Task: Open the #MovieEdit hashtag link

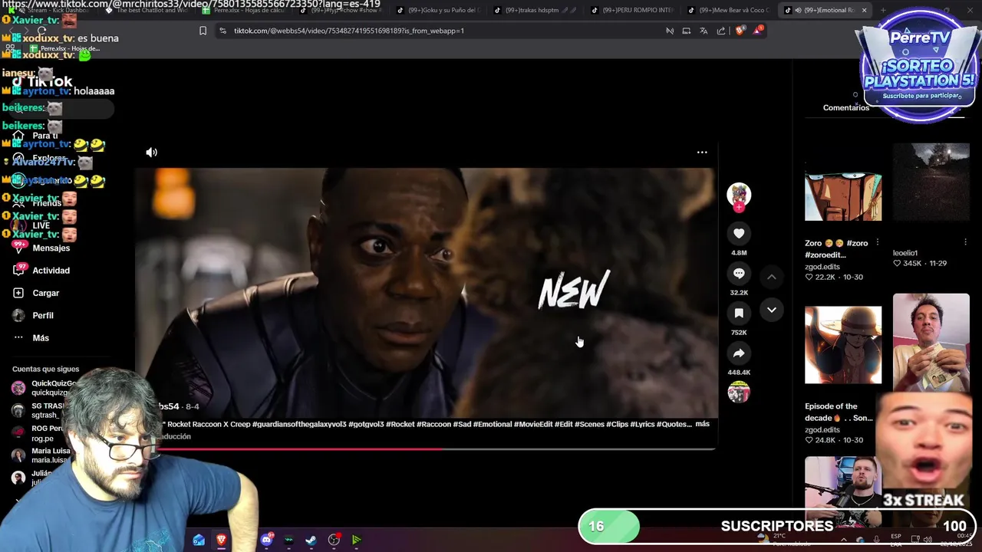Action: (533, 424)
